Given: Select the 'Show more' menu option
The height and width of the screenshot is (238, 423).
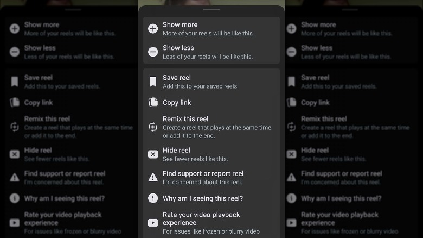Looking at the screenshot, I should (x=180, y=24).
